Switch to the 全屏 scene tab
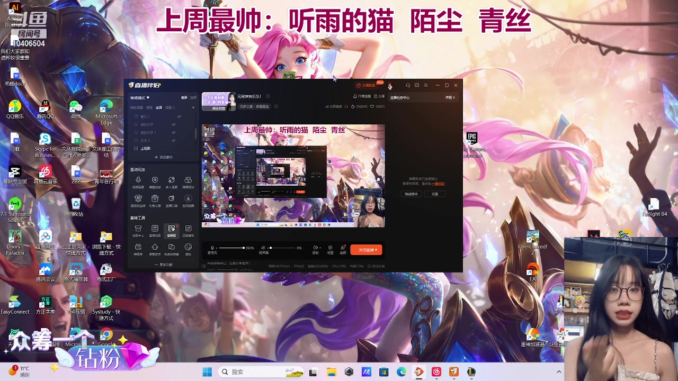 (x=159, y=107)
